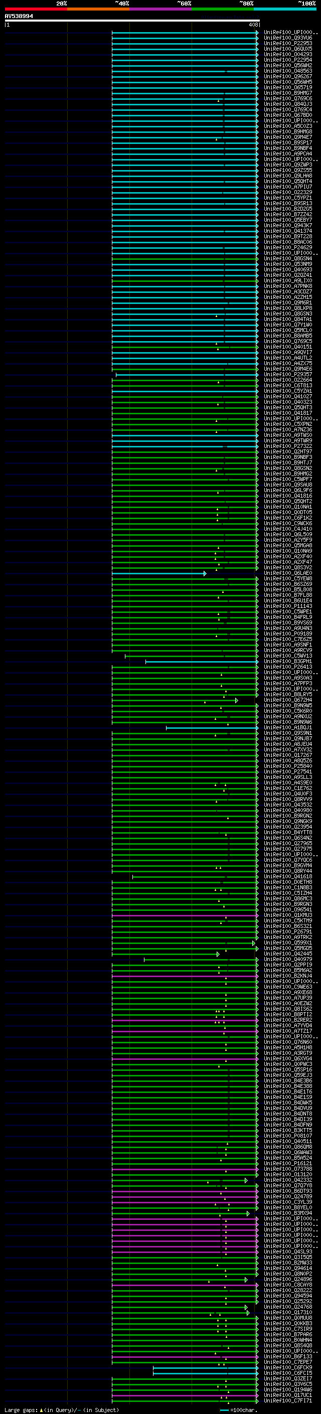Select hit label UniRef100_P22954
This screenshot has width=321, height=1414.
coord(288,60)
